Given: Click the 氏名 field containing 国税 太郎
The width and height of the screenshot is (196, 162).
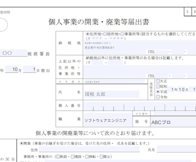Looking at the screenshot, I should point(112,94).
